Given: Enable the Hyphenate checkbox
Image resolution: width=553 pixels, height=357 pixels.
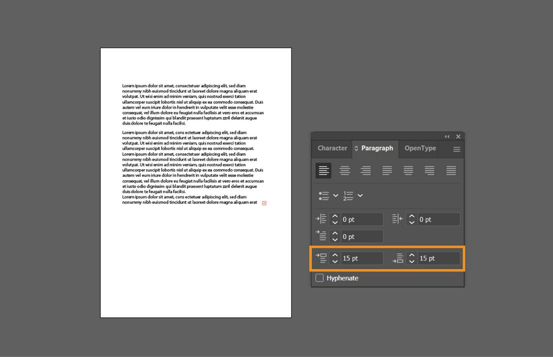Looking at the screenshot, I should pyautogui.click(x=320, y=278).
